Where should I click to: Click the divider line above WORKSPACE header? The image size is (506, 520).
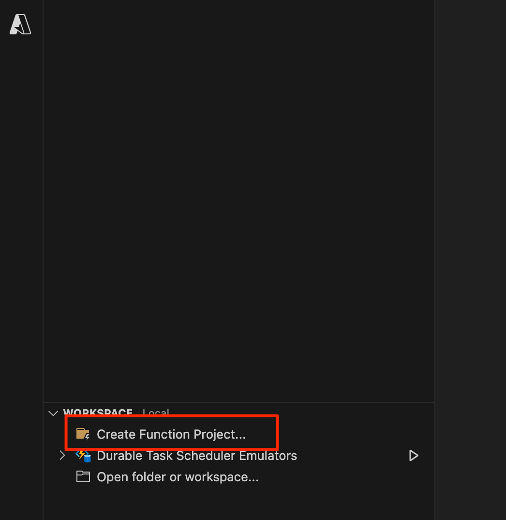point(238,402)
